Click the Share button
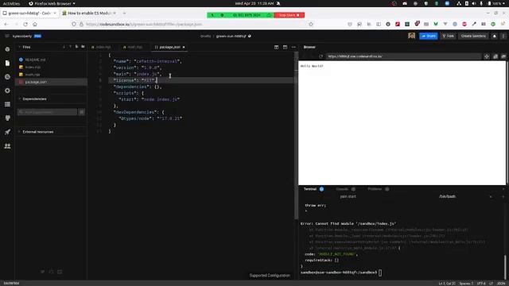The width and height of the screenshot is (509, 286). [428, 36]
